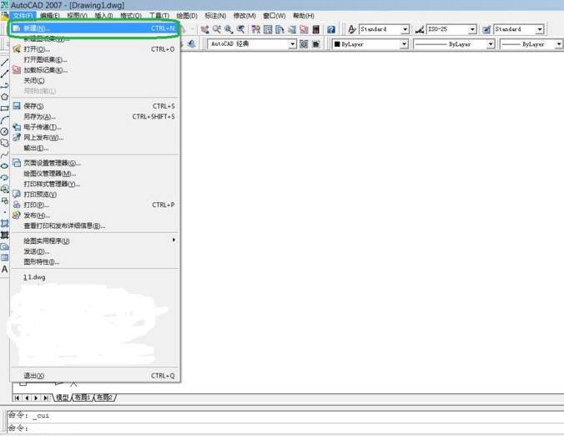Click the Zoom Realtime toolbar icon
The image size is (564, 436).
[217, 29]
